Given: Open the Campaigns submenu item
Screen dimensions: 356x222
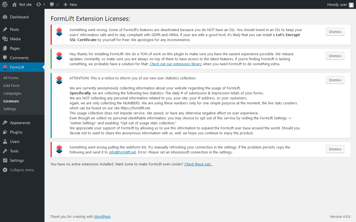Looking at the screenshot, I should (x=12, y=93).
